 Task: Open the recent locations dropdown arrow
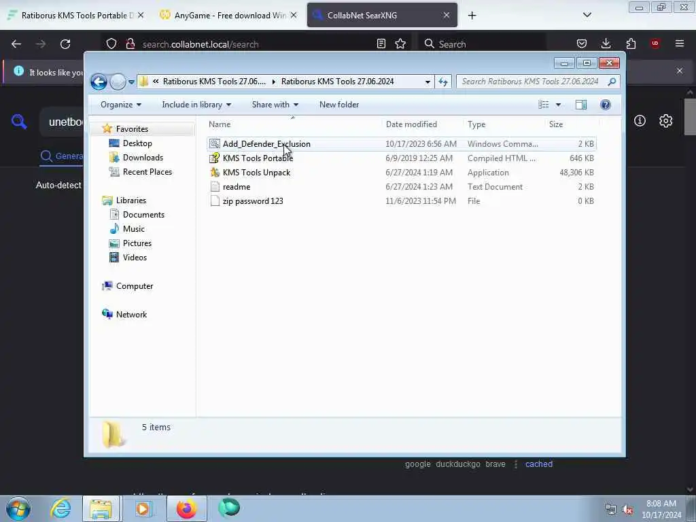coord(131,82)
